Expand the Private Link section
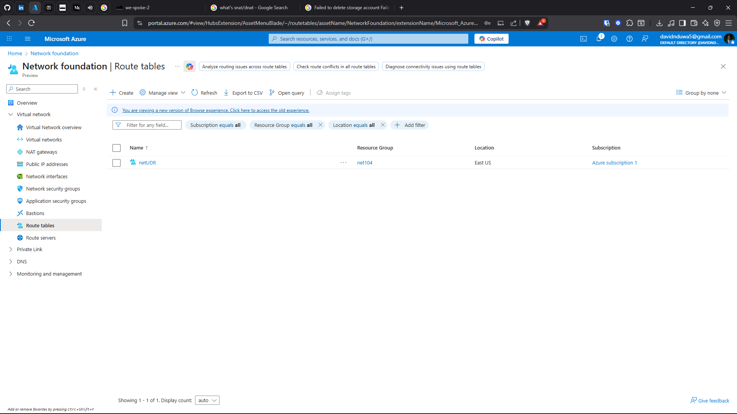The height and width of the screenshot is (414, 737). click(x=11, y=249)
